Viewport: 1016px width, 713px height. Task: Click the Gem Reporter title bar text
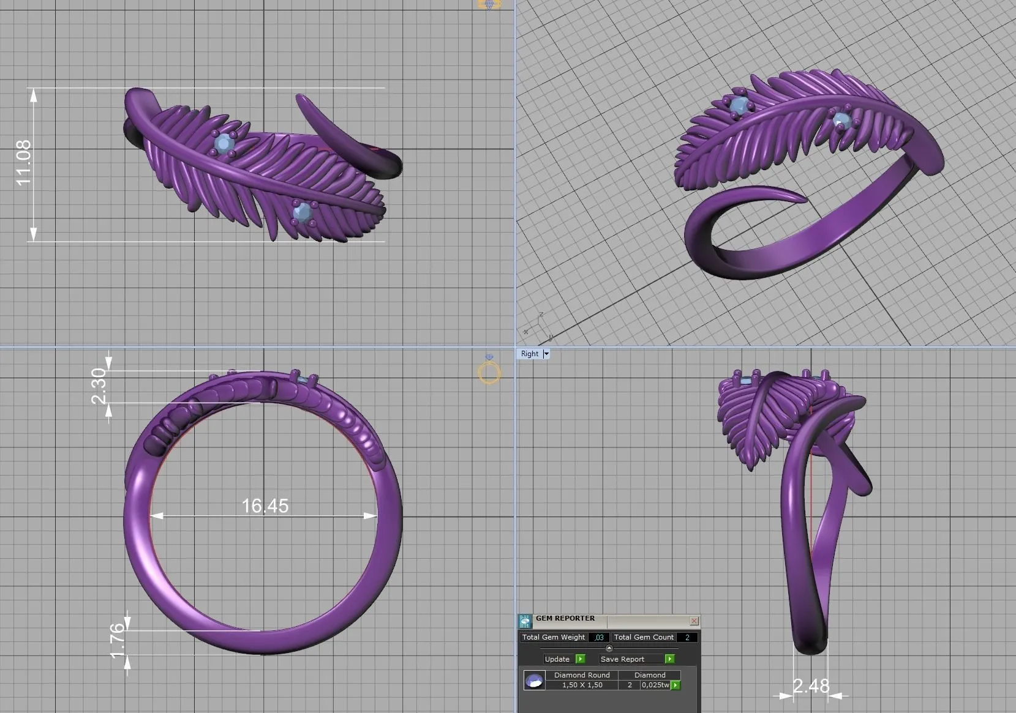[565, 618]
